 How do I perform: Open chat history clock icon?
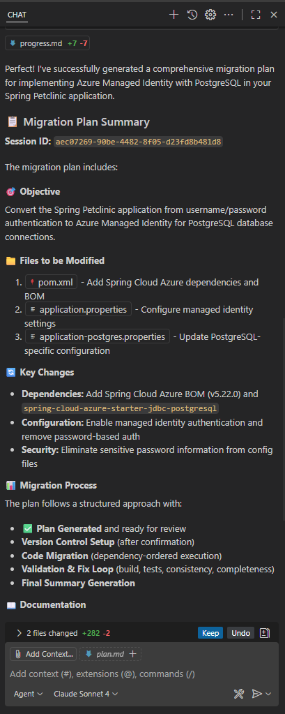coord(192,15)
